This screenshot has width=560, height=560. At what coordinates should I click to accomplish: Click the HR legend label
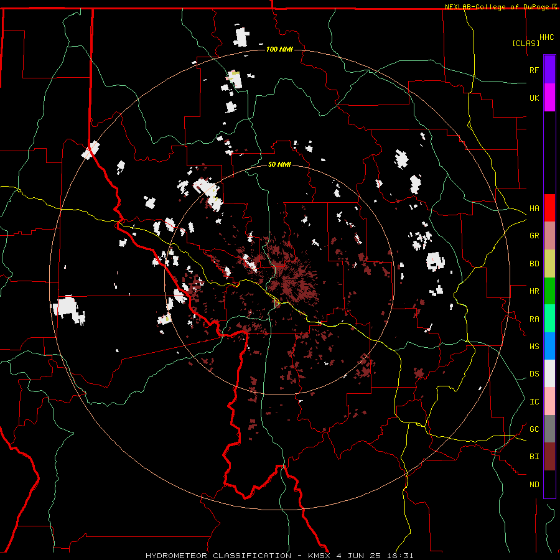click(534, 291)
